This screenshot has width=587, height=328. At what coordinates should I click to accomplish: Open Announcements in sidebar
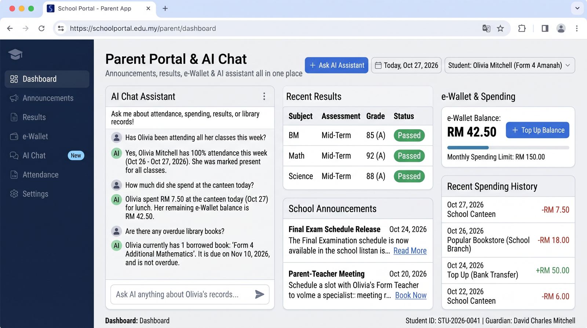(47, 98)
